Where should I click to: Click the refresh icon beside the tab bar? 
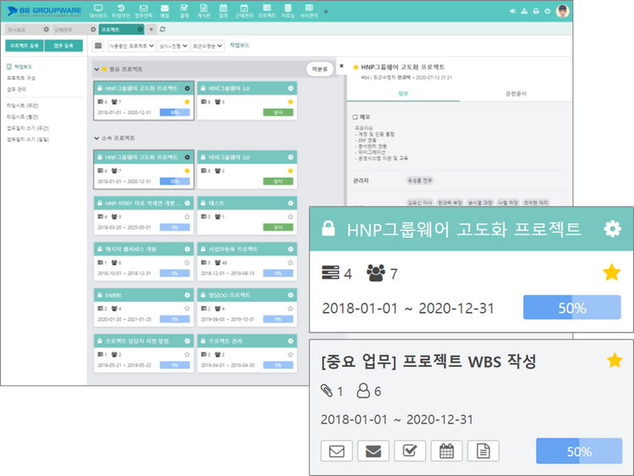pos(162,29)
